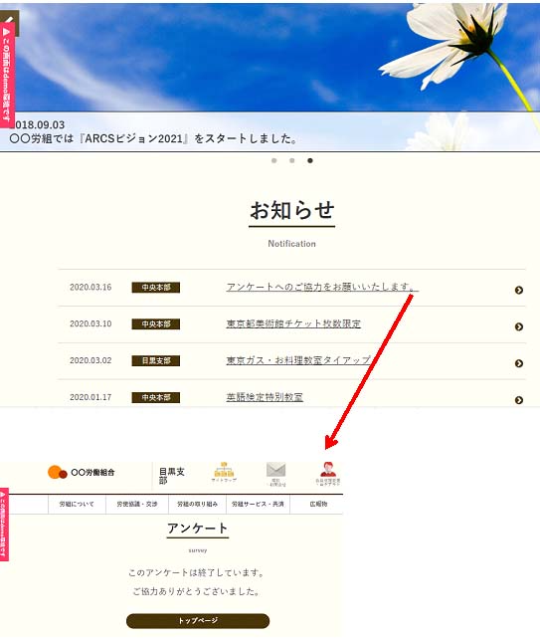Click the 目黒支部 tag on the 2020.03.02 row

click(x=155, y=360)
